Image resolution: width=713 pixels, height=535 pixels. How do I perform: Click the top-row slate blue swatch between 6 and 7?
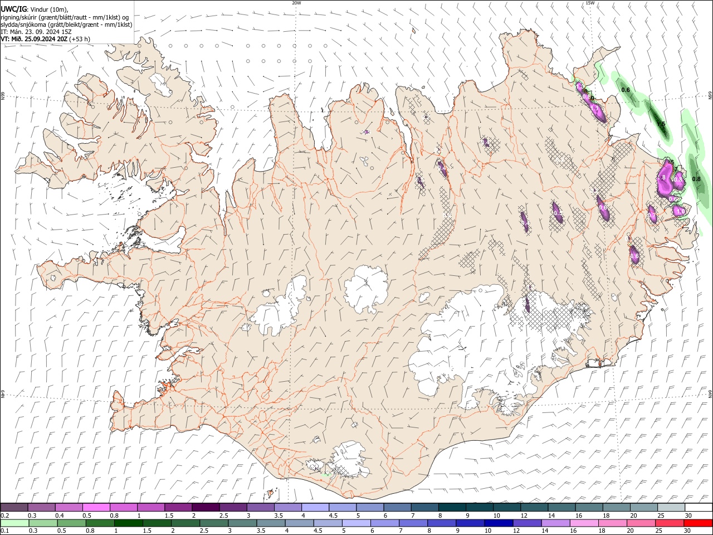click(397, 508)
